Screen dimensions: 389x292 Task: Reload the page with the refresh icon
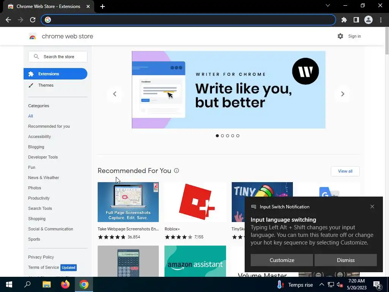(x=33, y=20)
